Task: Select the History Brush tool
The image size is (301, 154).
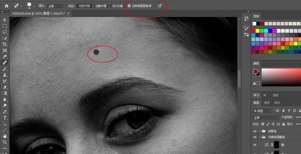Action: (5, 81)
